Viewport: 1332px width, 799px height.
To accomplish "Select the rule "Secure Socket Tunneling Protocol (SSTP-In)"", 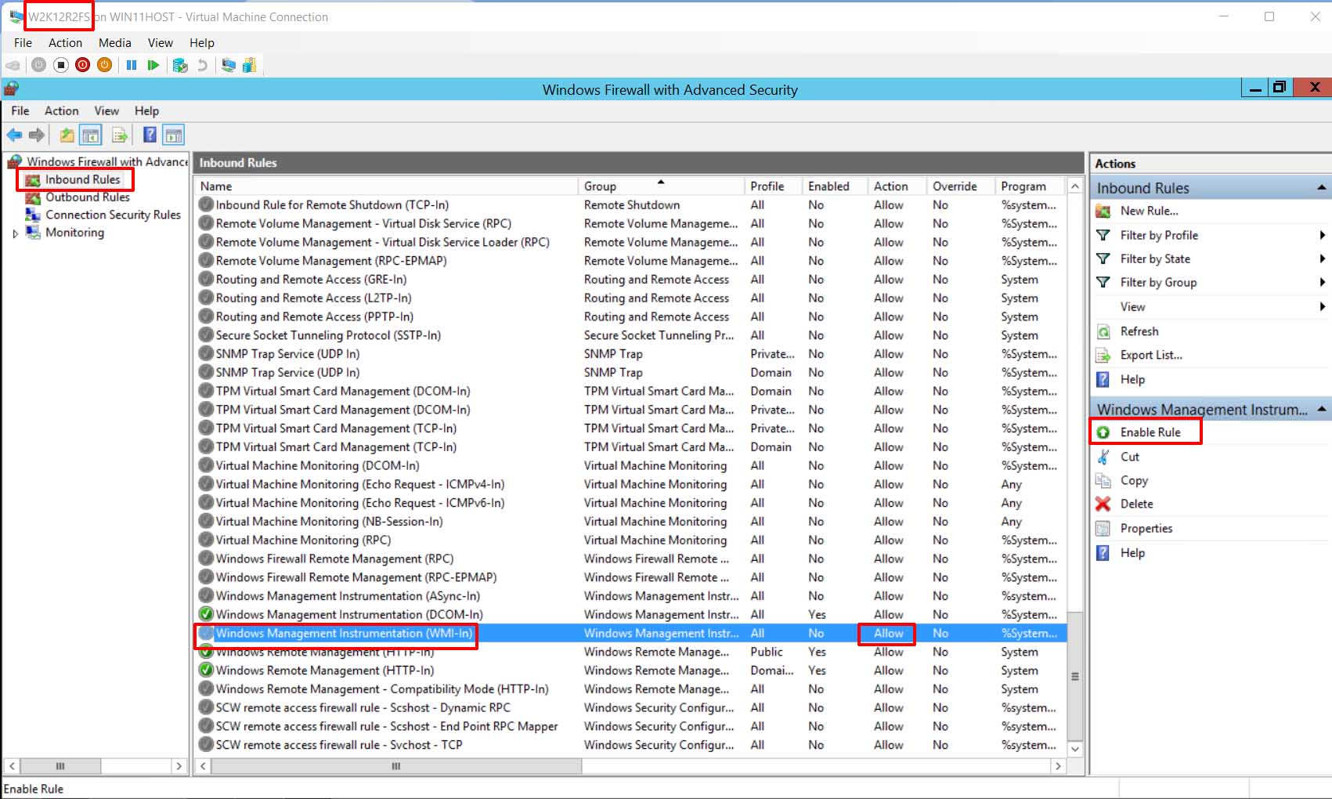I will (328, 335).
